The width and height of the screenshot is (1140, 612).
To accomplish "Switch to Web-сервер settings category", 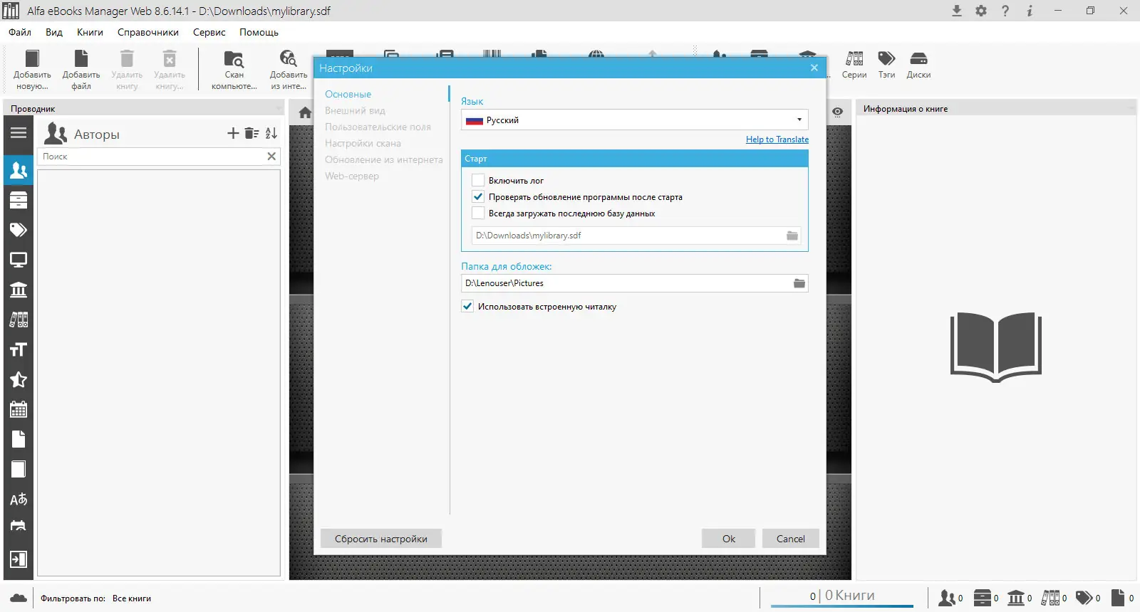I will pyautogui.click(x=352, y=176).
